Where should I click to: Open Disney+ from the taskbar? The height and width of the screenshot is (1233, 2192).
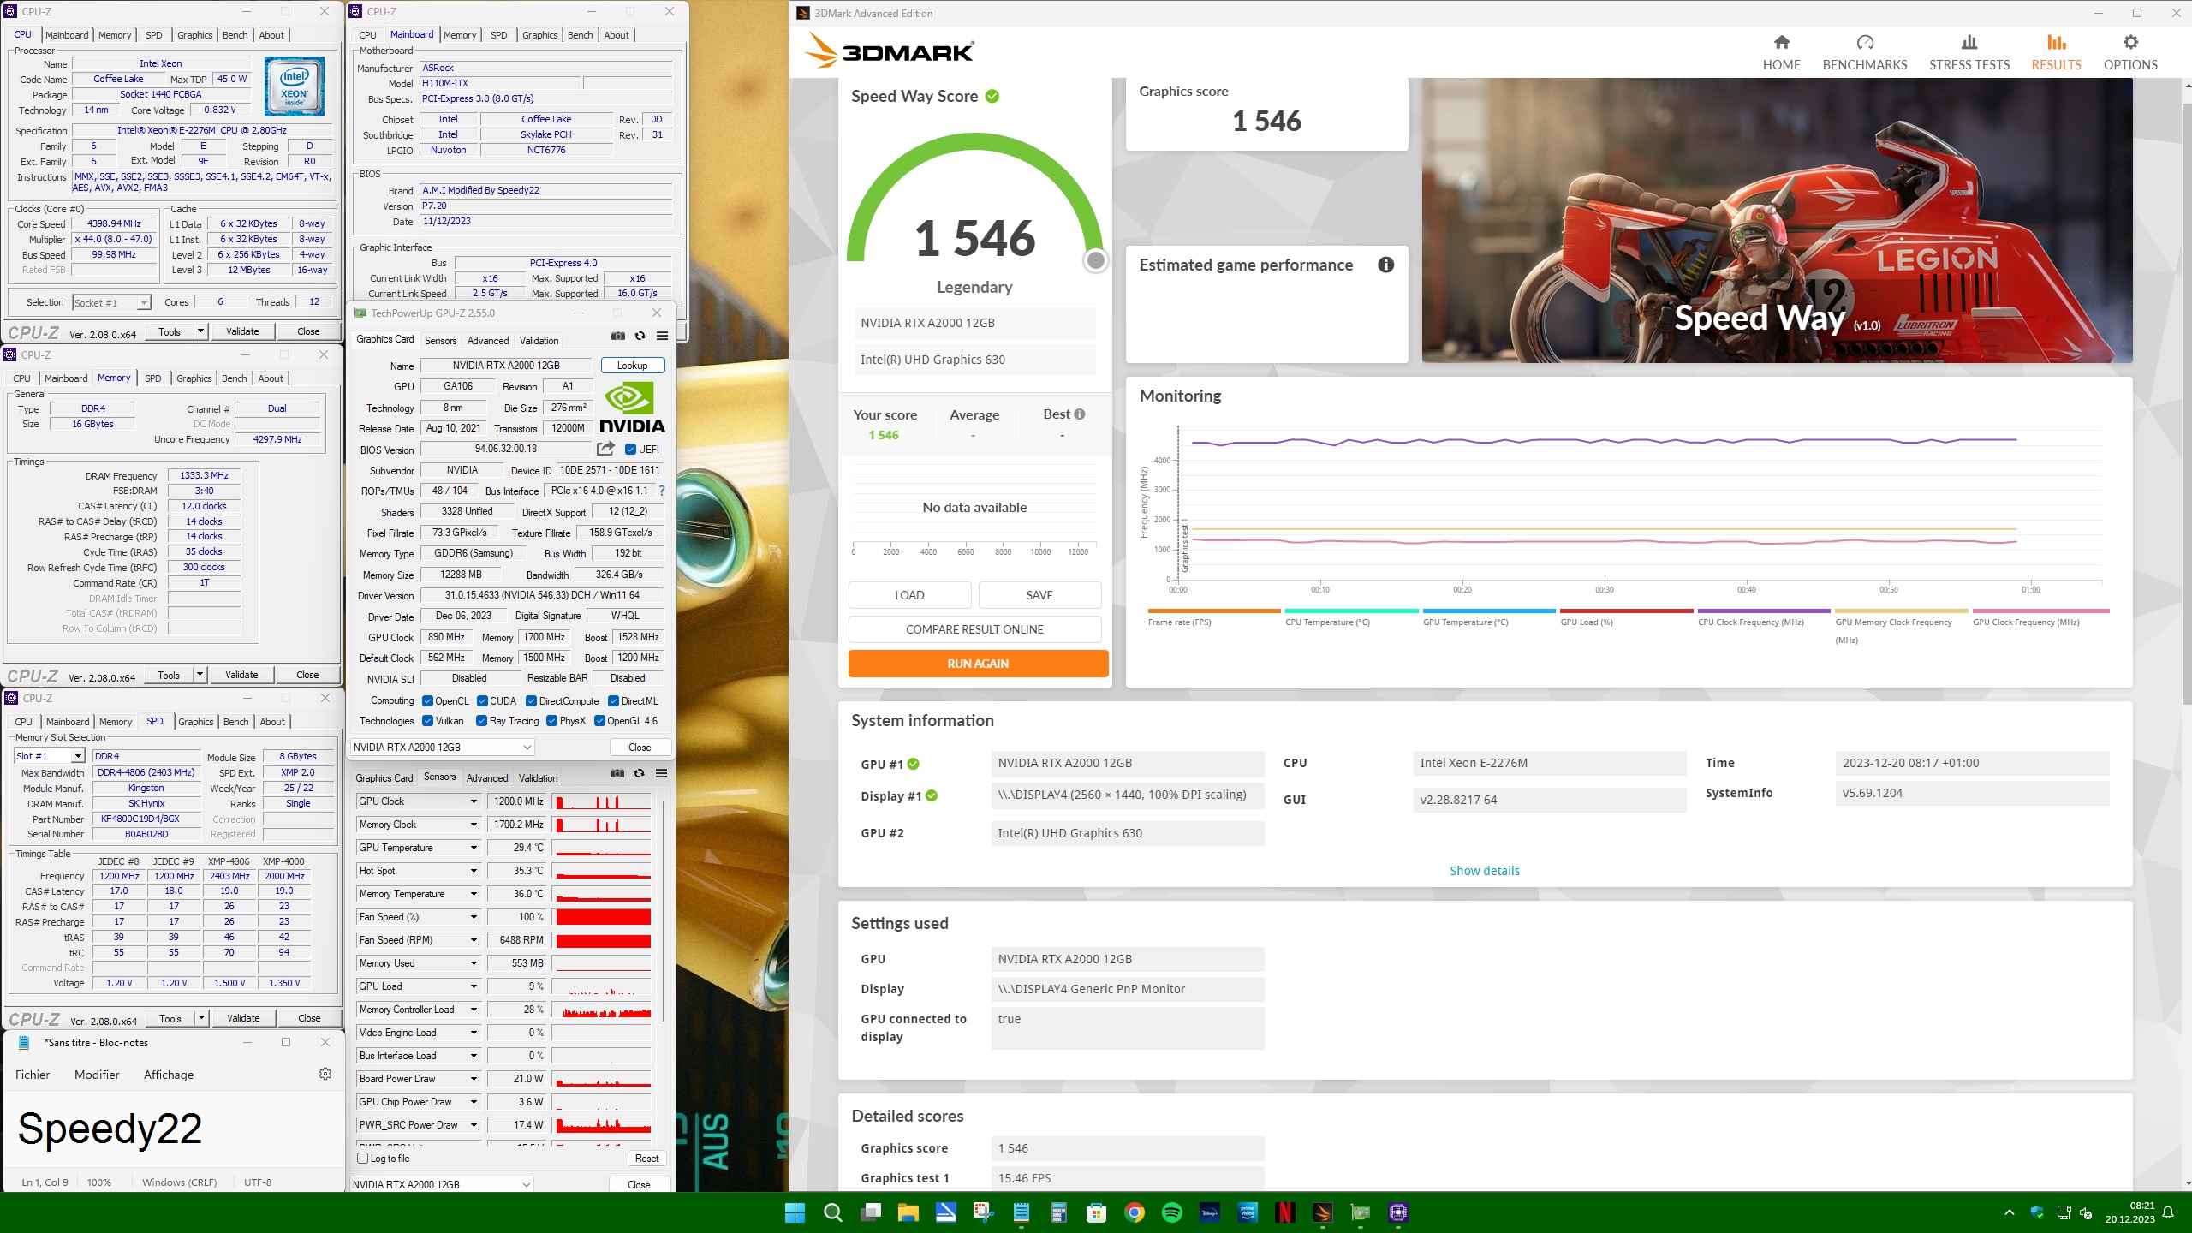[x=1210, y=1212]
